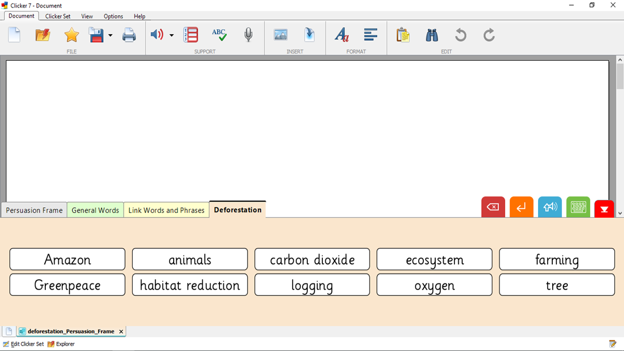Toggle the blue speak sentence button
This screenshot has width=624, height=351.
point(550,207)
